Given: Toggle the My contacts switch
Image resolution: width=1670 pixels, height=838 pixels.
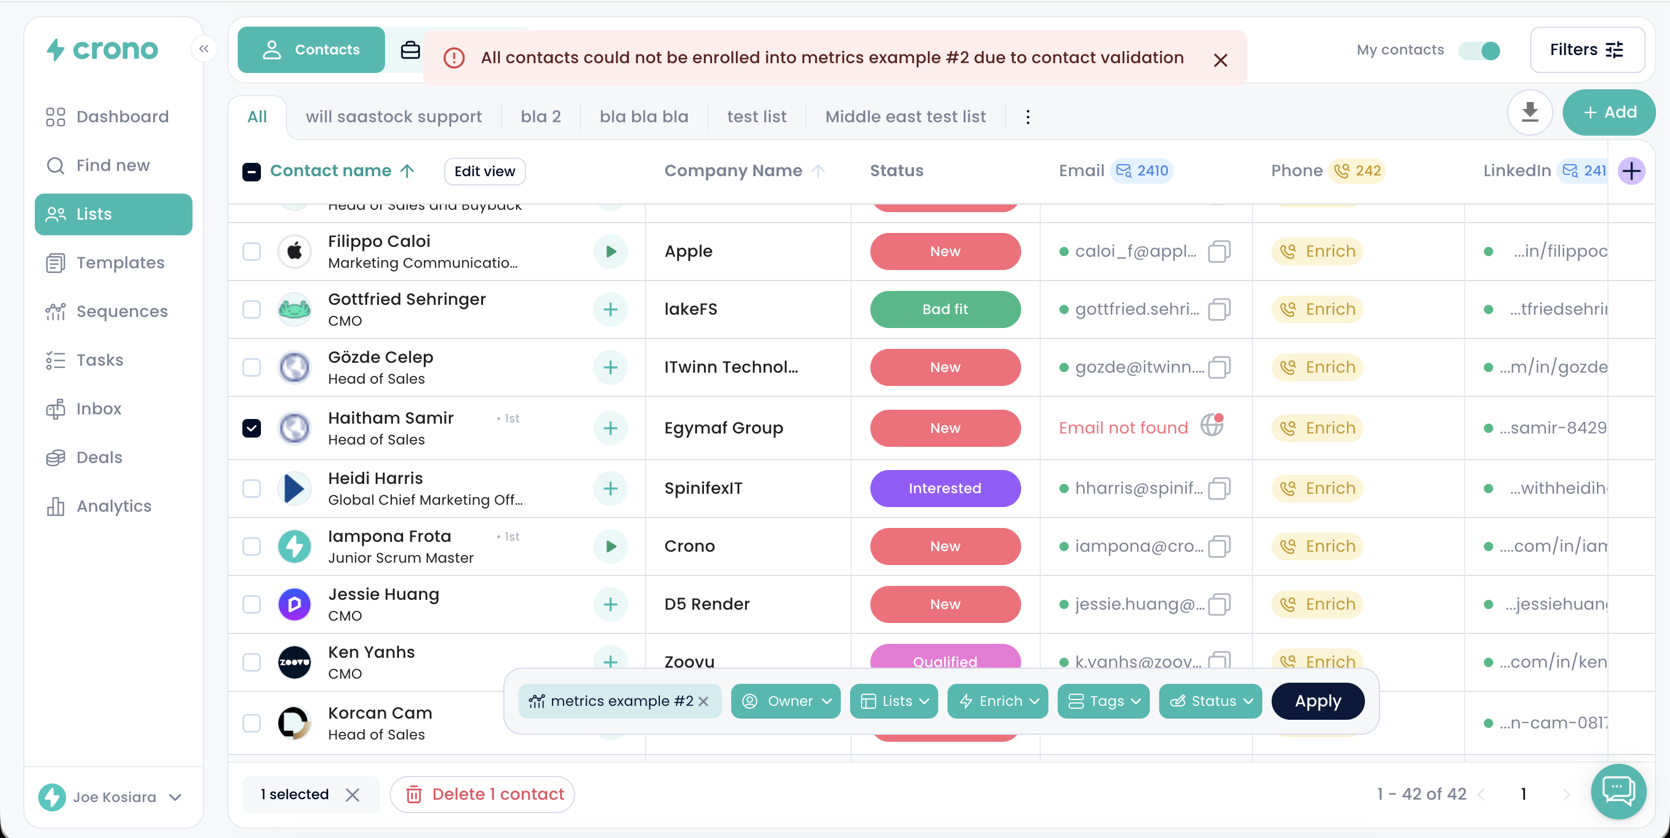Looking at the screenshot, I should 1479,50.
